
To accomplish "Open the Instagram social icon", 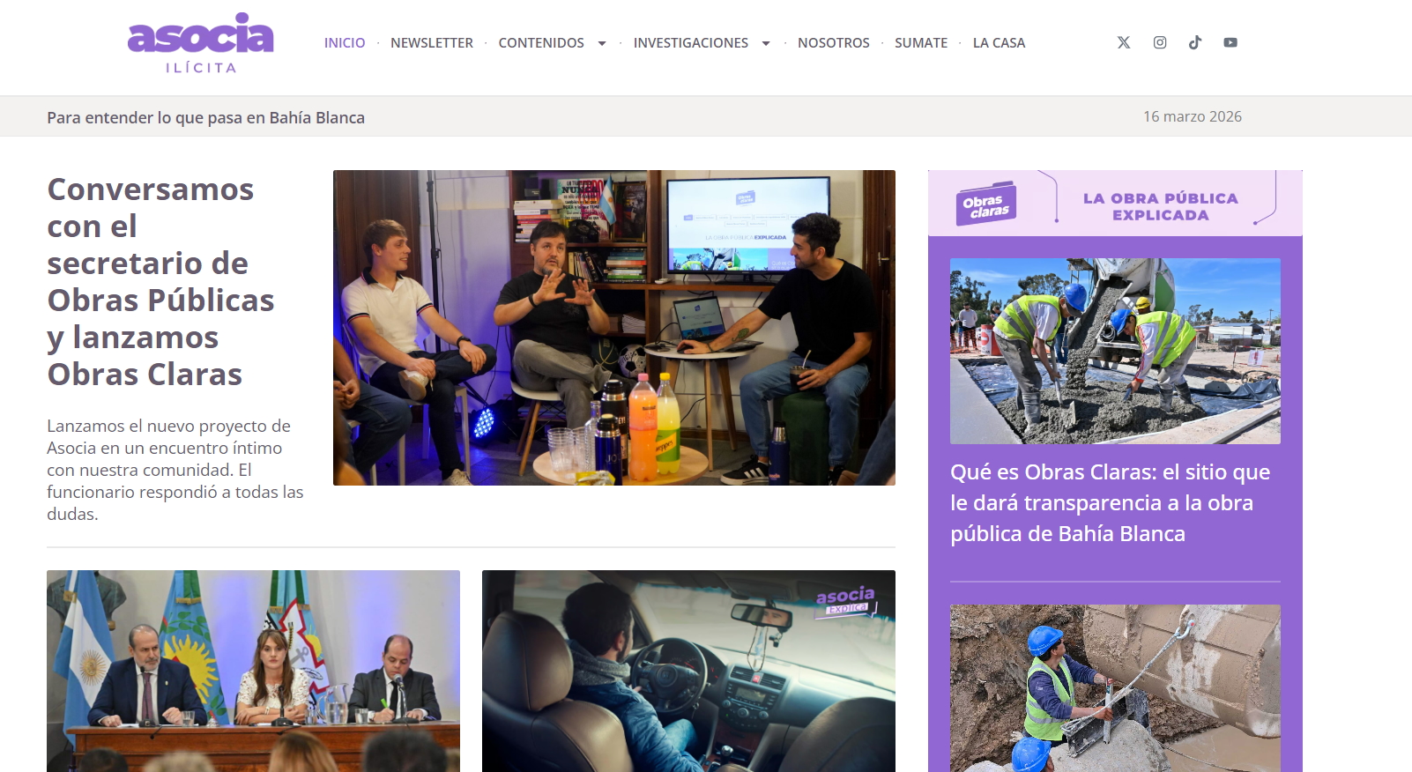I will pyautogui.click(x=1160, y=42).
